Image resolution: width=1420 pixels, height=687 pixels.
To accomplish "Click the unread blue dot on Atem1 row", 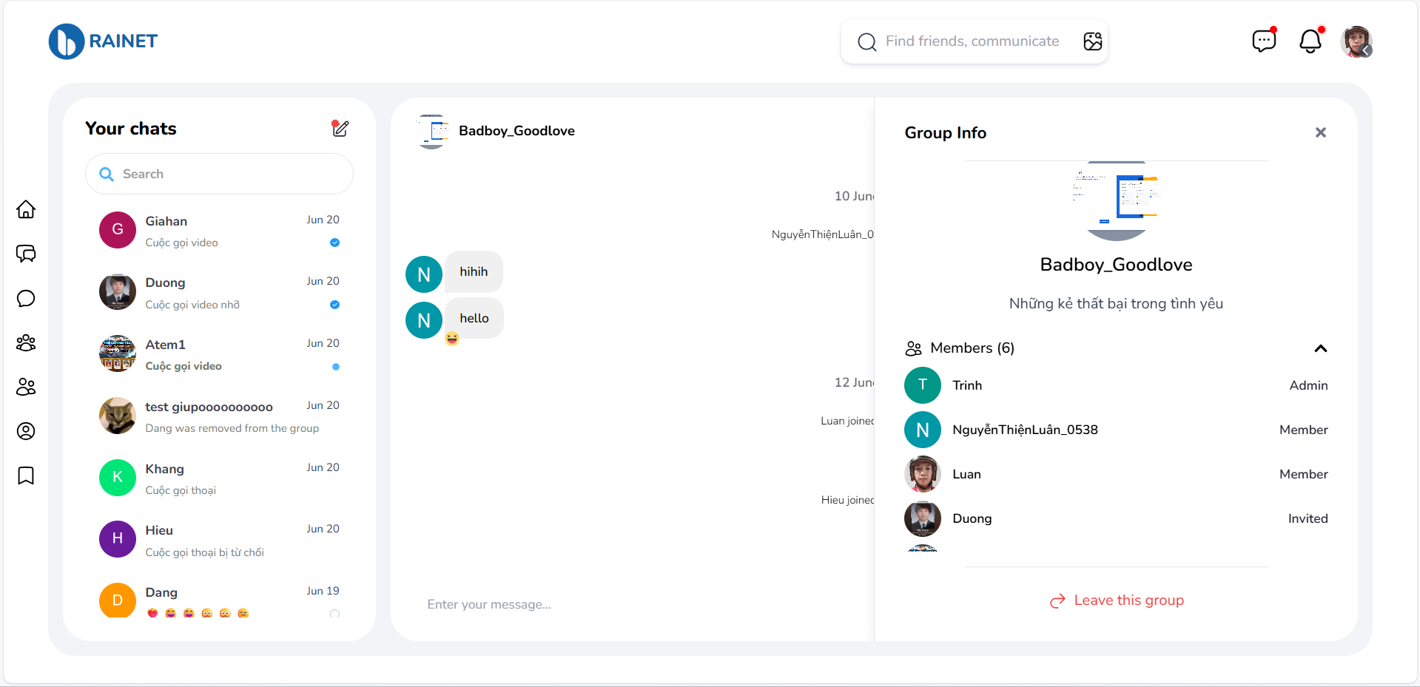I will click(x=336, y=367).
